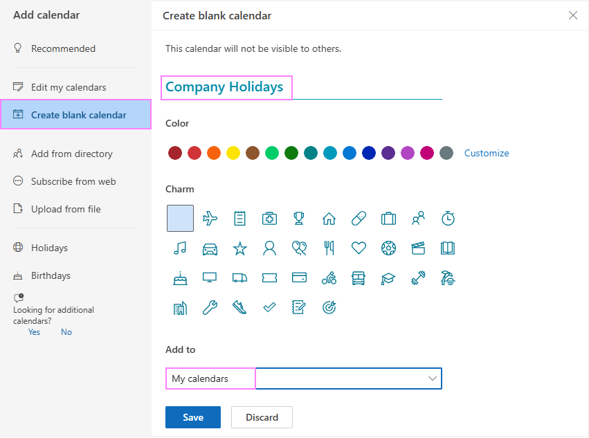Screen dimensions: 589x438
Task: Choose the heart charm icon
Action: tap(359, 248)
